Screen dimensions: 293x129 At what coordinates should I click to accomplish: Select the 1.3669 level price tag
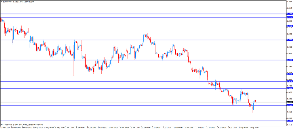[289, 40]
